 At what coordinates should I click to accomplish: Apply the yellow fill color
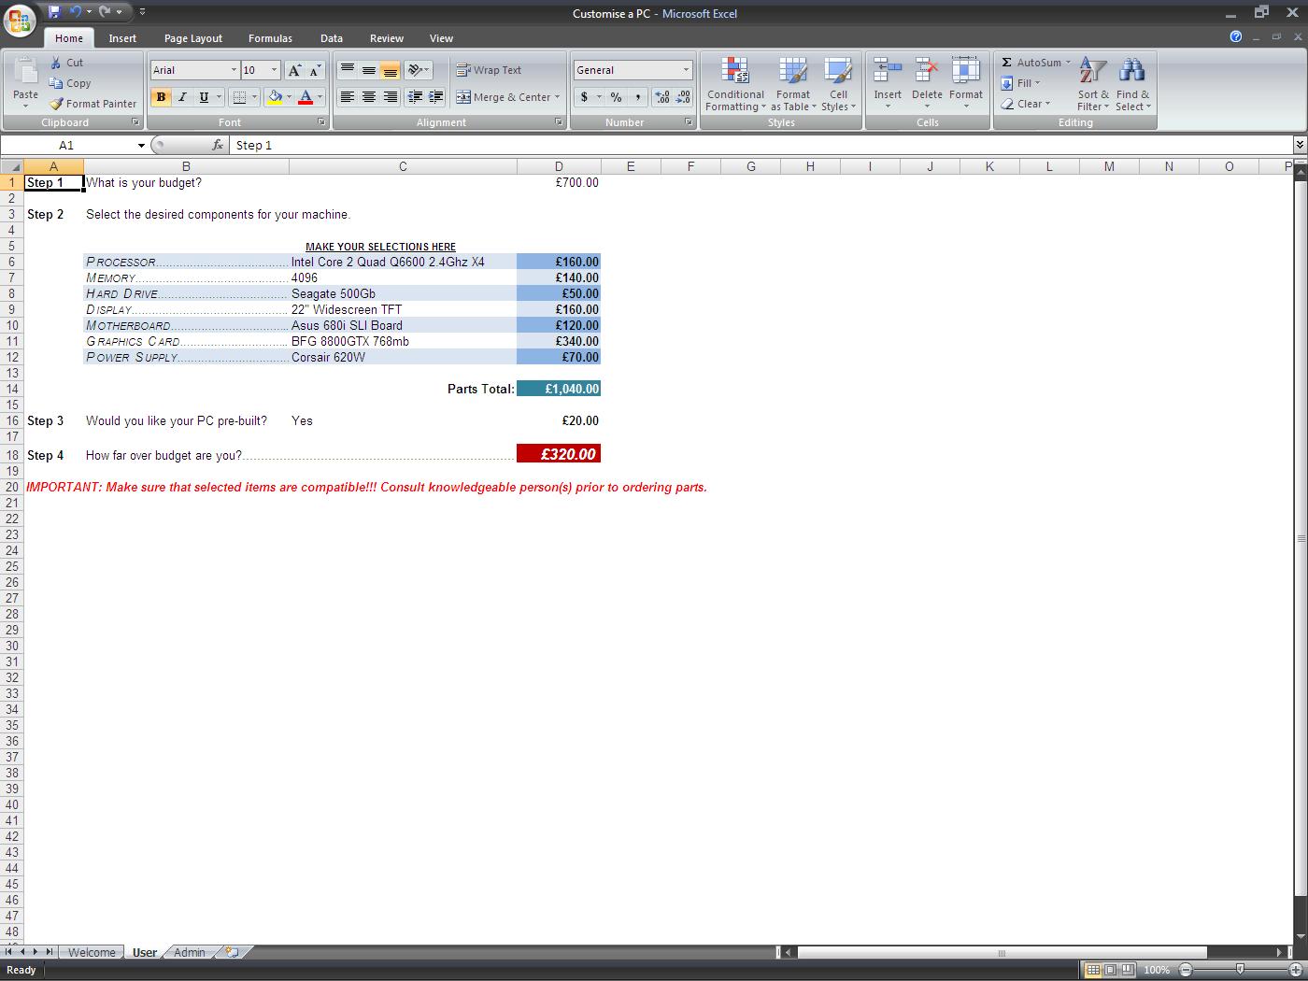(x=275, y=97)
